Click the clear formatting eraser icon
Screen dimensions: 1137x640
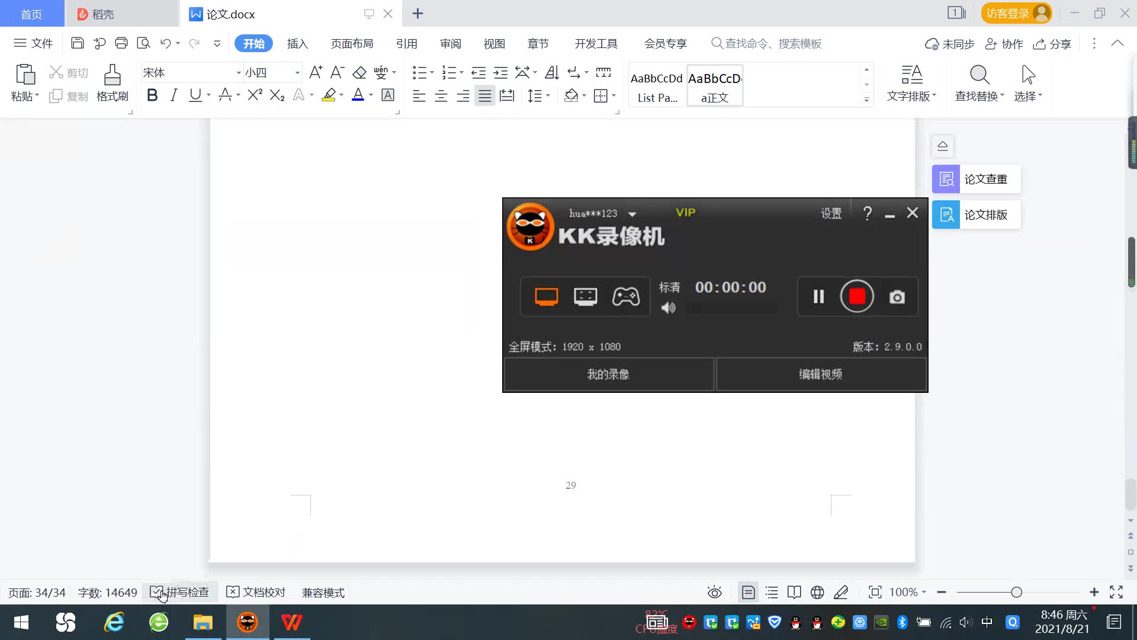[359, 73]
